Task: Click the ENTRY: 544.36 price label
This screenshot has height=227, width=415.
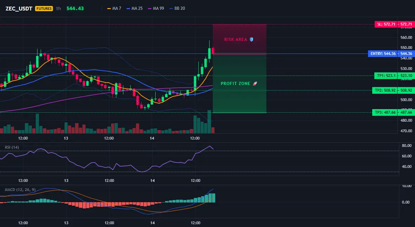Action: 383,54
